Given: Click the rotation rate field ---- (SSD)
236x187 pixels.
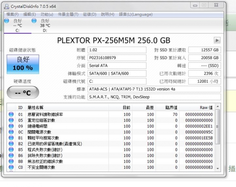Looking at the screenshot, I should pos(205,65).
